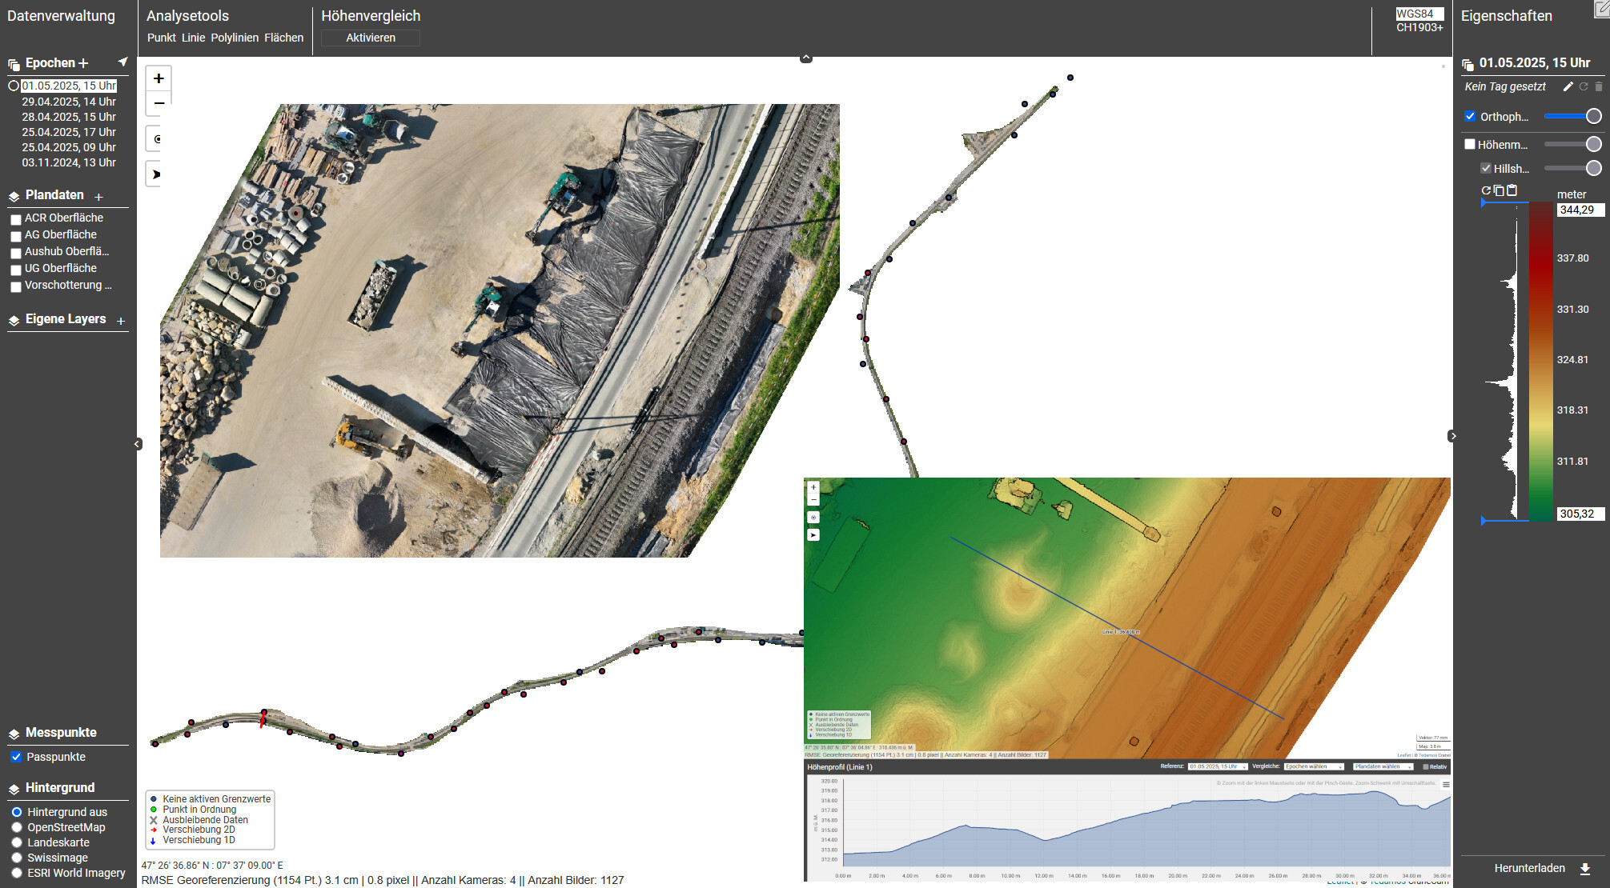Uncheck the Passpunkte checkbox
Viewport: 1610px width, 888px height.
click(x=16, y=757)
